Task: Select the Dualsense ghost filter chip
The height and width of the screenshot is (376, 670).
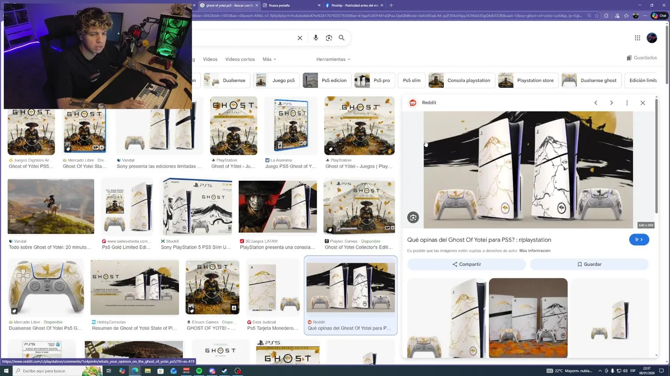Action: coord(591,80)
